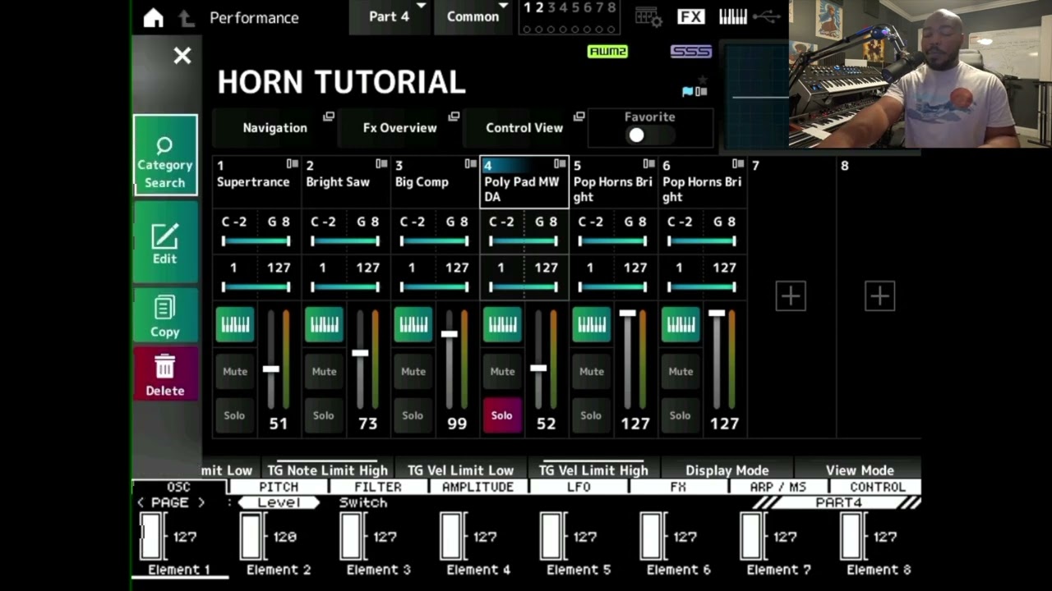Toggle keyboard control for Bright Saw part

pos(324,325)
